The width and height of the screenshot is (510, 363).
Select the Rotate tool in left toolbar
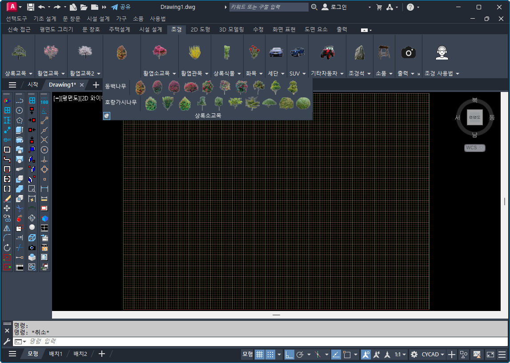[x=7, y=247]
